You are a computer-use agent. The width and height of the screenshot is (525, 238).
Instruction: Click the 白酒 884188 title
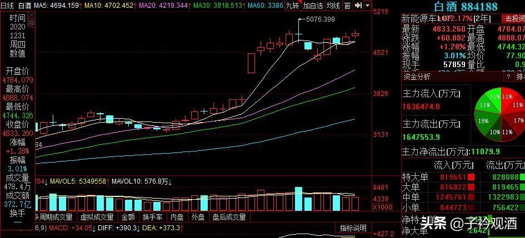click(x=466, y=6)
